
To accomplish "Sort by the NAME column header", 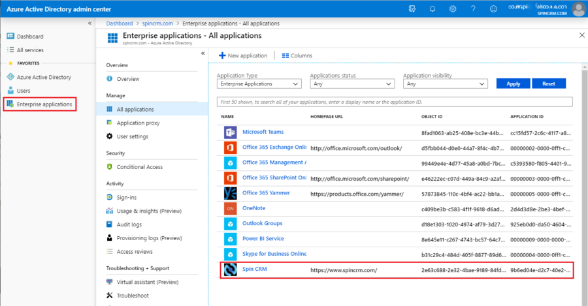I will click(227, 117).
